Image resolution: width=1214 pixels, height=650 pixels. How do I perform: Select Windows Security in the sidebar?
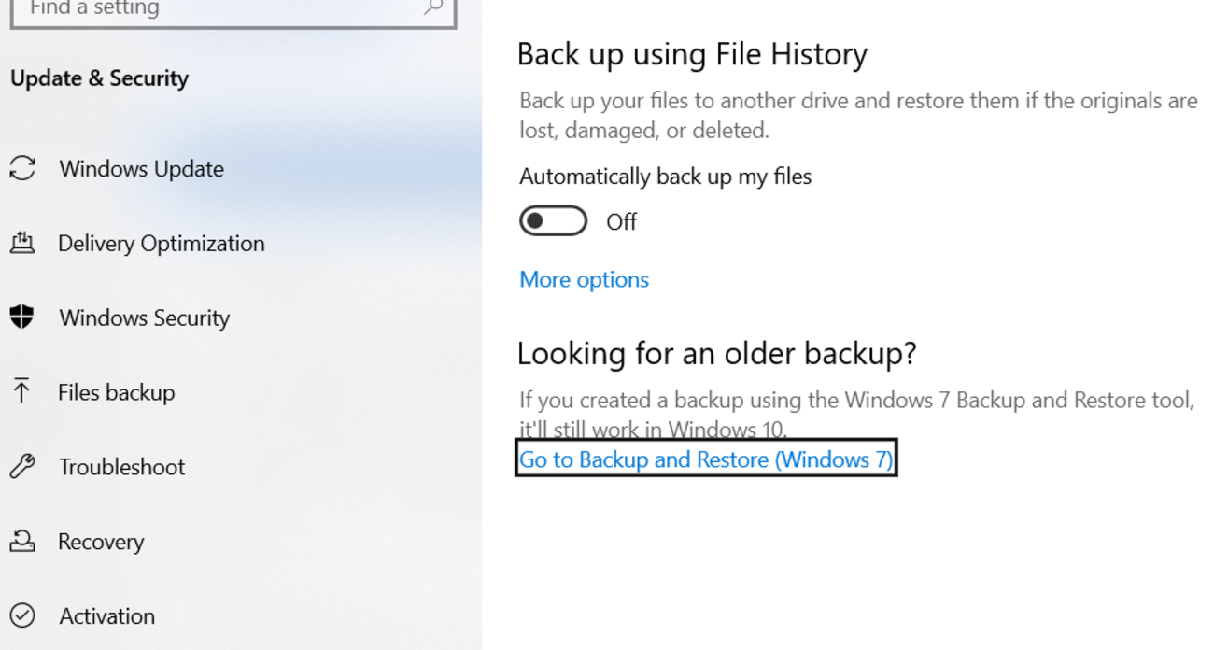(144, 318)
